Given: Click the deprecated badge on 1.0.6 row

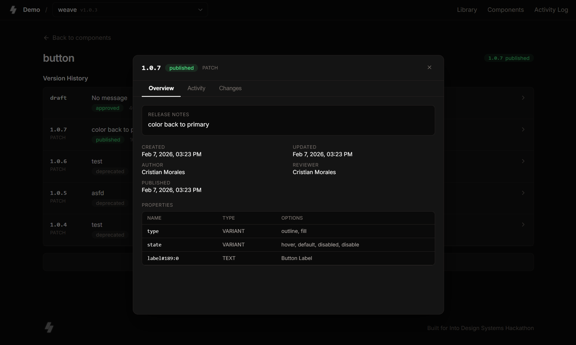Looking at the screenshot, I should coord(110,171).
